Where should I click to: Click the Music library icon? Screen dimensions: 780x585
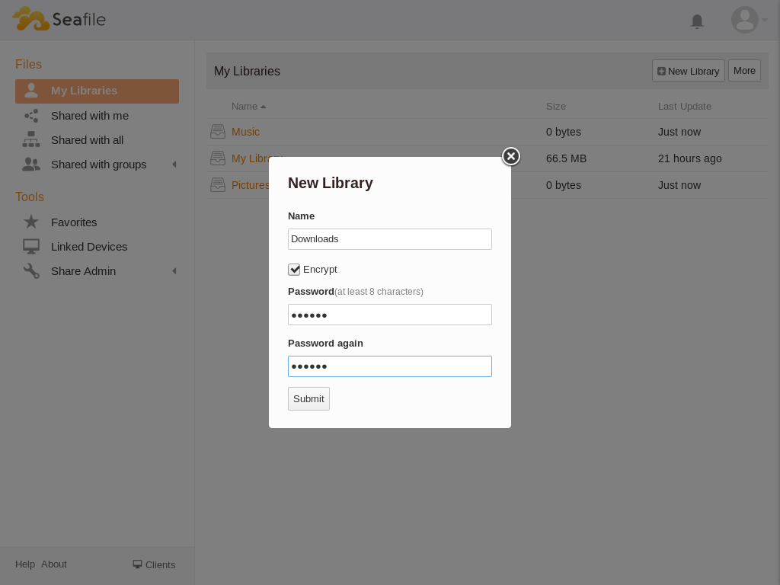pyautogui.click(x=218, y=132)
